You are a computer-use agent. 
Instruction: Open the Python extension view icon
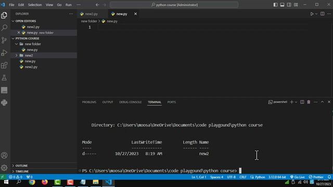pos(4,103)
